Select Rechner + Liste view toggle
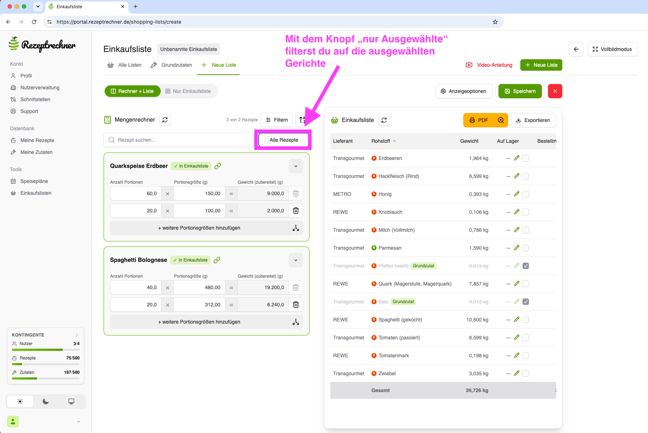This screenshot has width=648, height=433. click(x=132, y=91)
